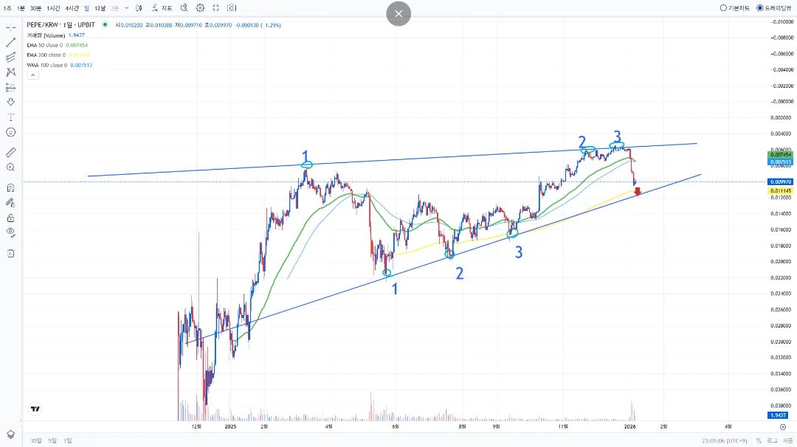This screenshot has height=447, width=797.
Task: Switch interval to 12달
Action: point(100,8)
